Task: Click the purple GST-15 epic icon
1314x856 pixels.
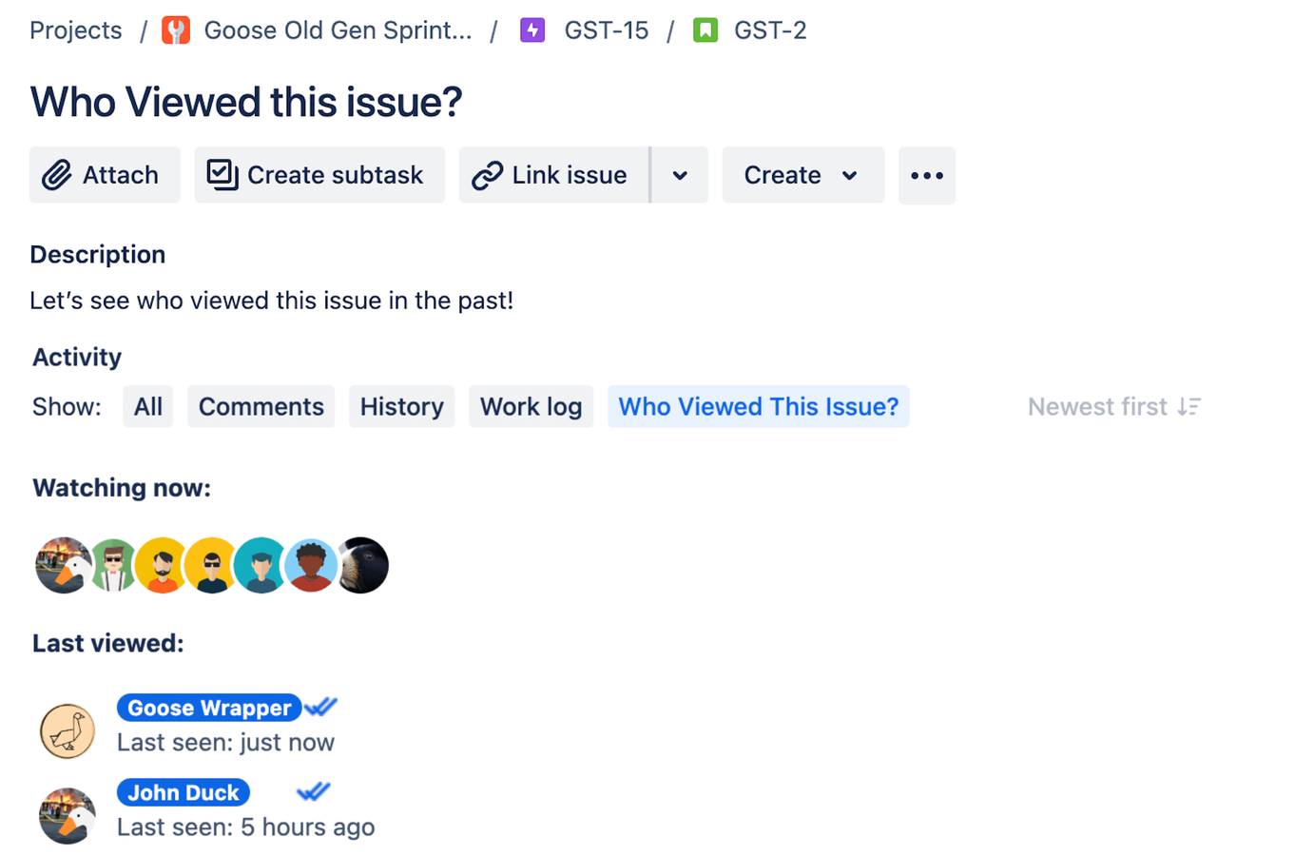Action: click(532, 30)
